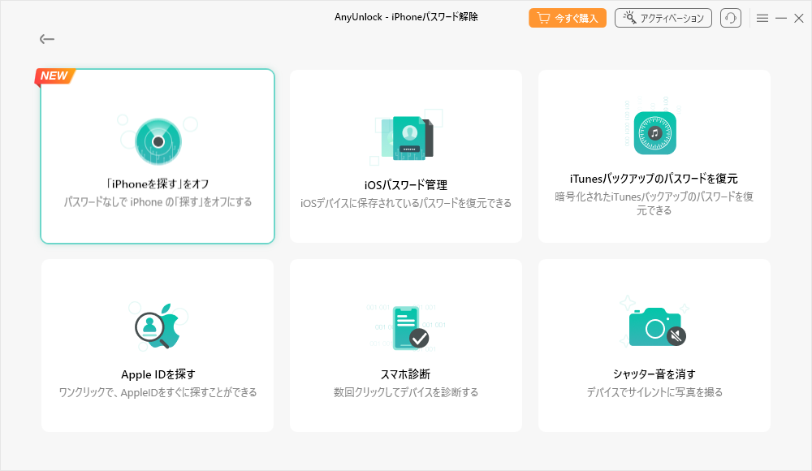Select 「iPhoneを探す」をオフ title
The height and width of the screenshot is (471, 812).
[158, 184]
